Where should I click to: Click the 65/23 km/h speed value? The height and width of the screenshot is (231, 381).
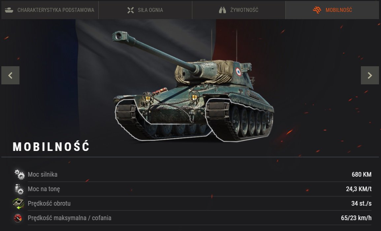(x=356, y=218)
